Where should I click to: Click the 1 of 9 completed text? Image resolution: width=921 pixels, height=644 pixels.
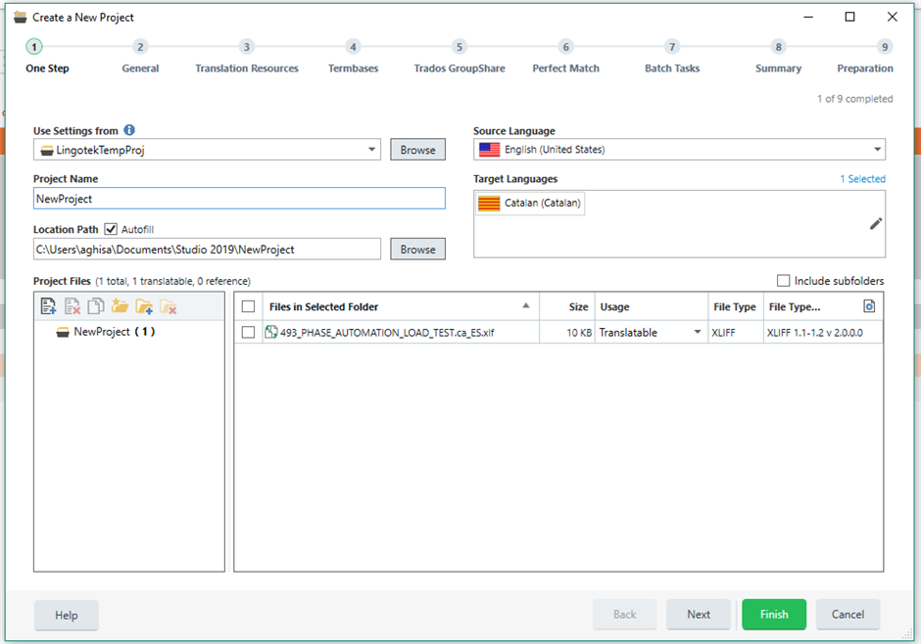[x=854, y=99]
